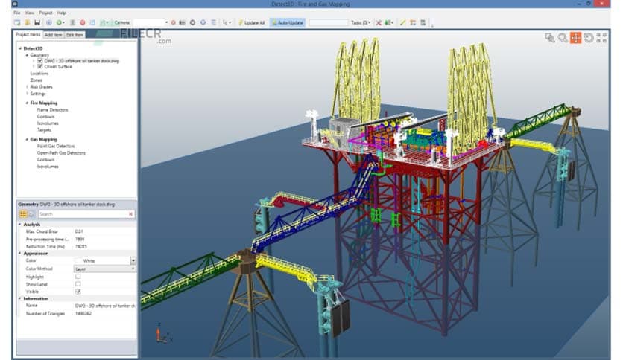Image resolution: width=623 pixels, height=360 pixels.
Task: Click the Save floppy disk icon
Action: pos(37,22)
